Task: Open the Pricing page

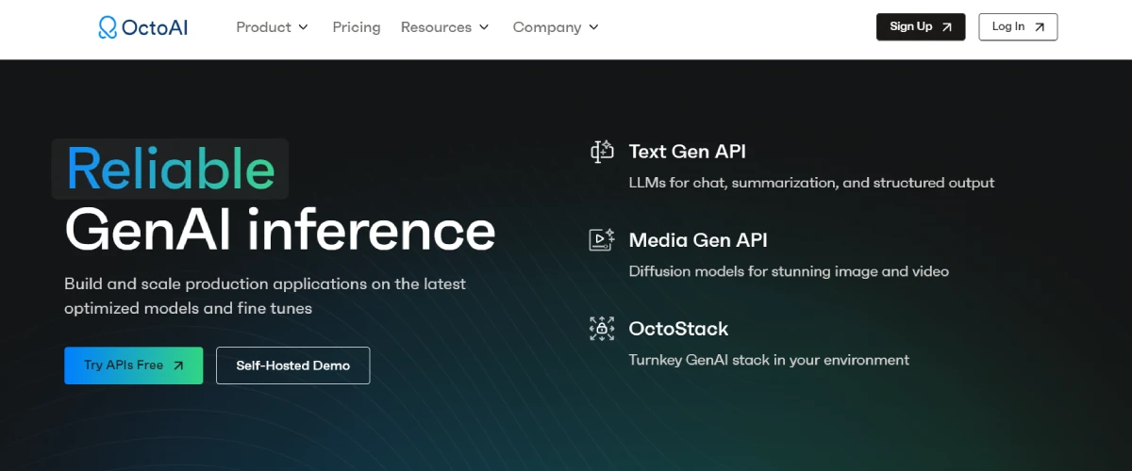Action: [357, 27]
